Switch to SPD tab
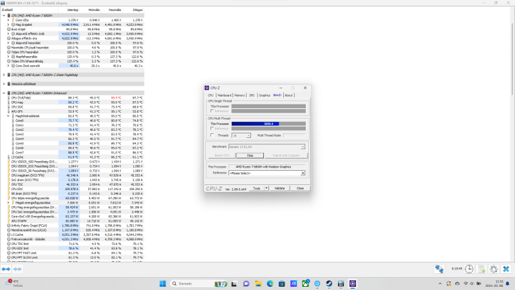 (252, 95)
